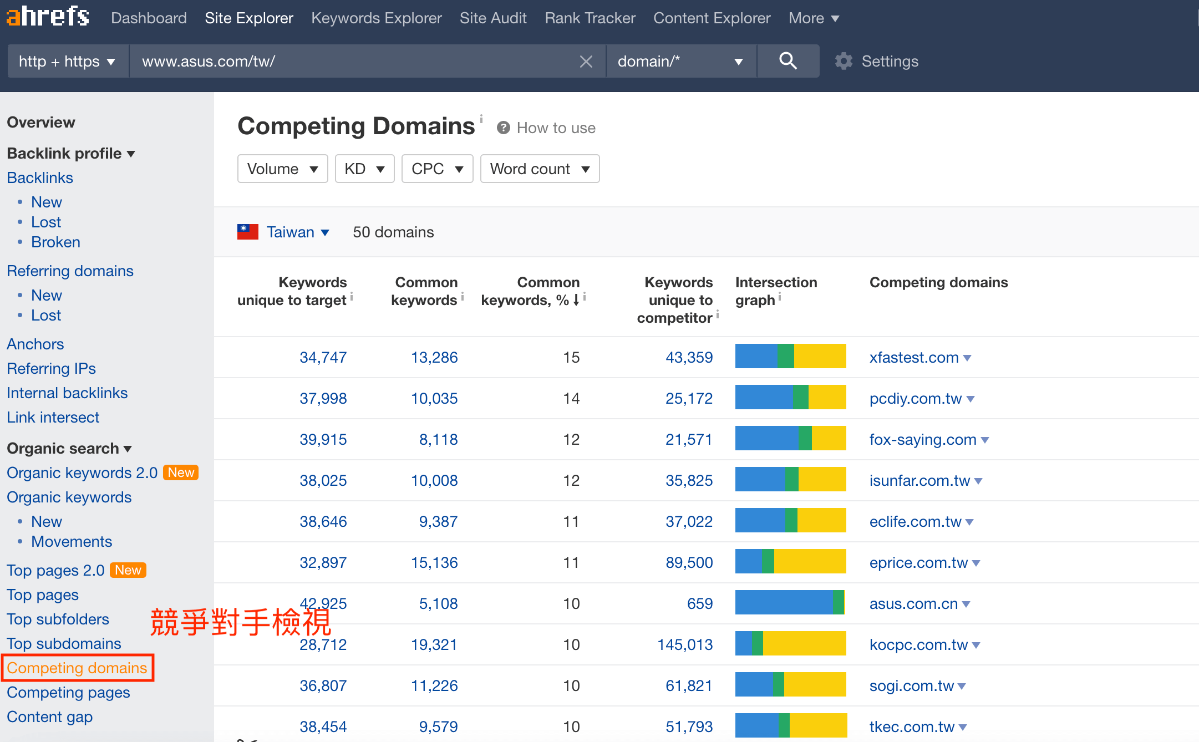This screenshot has height=742, width=1199.
Task: Clear the URL field with the X icon
Action: click(x=586, y=62)
